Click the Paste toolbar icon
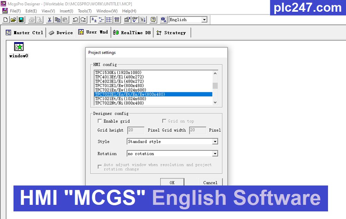The image size is (346, 219). 65,20
